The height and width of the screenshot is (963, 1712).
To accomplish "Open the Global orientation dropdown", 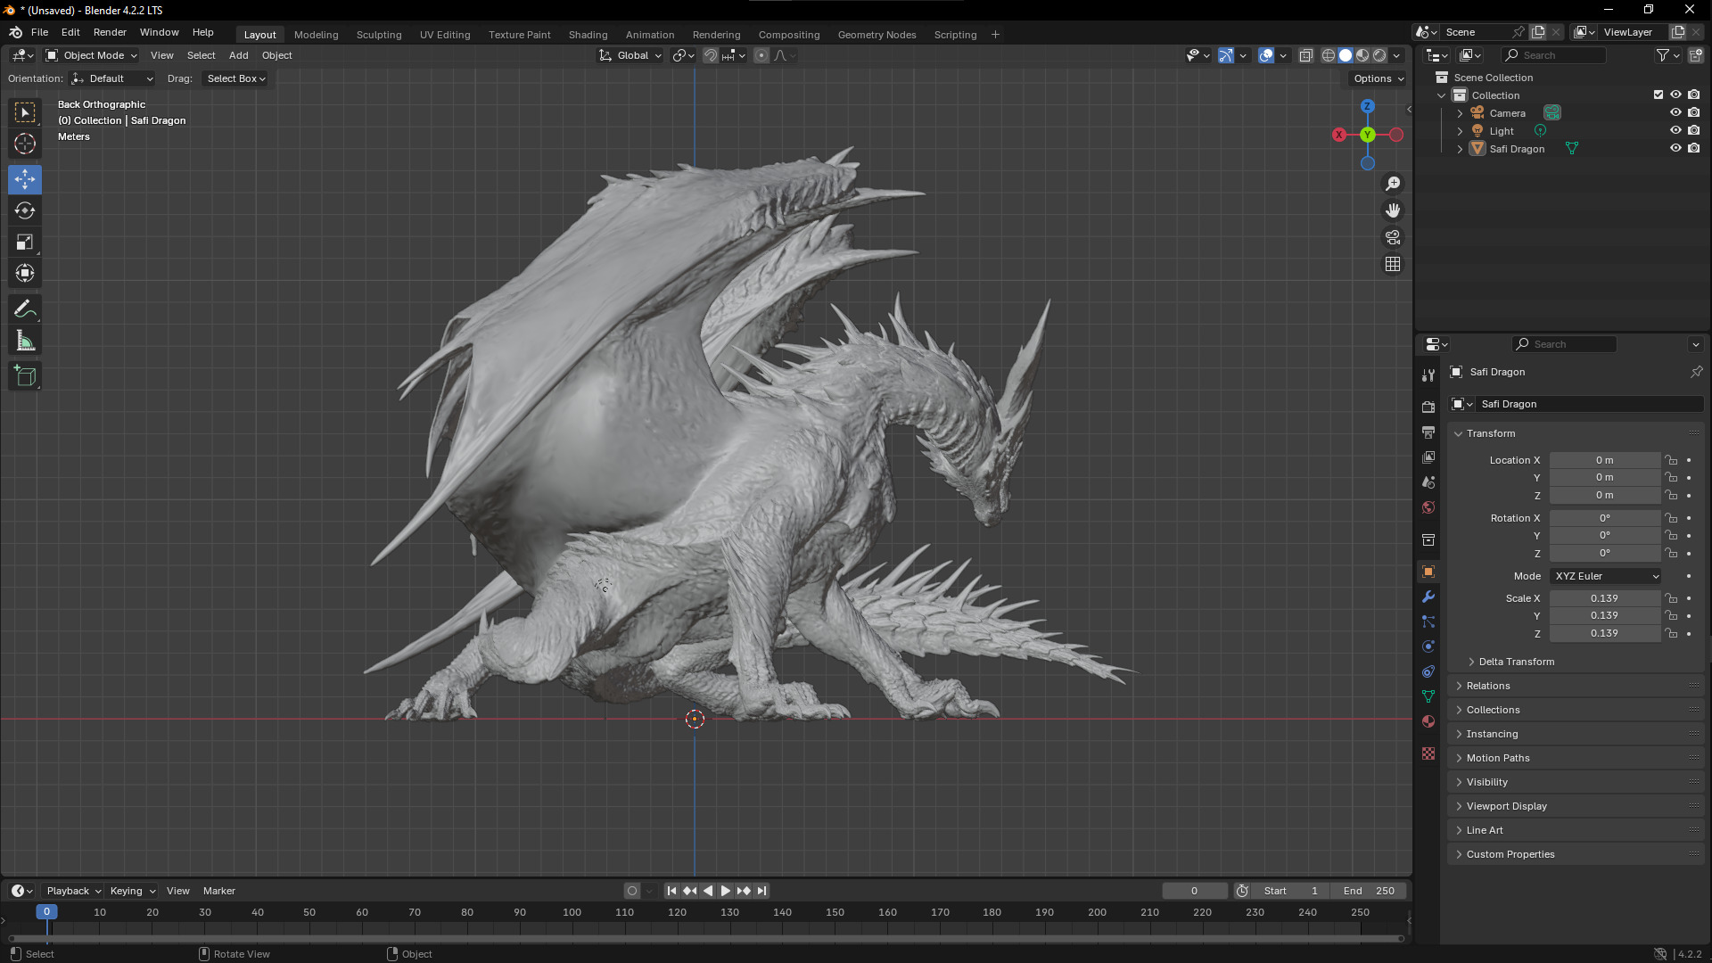I will pyautogui.click(x=630, y=55).
